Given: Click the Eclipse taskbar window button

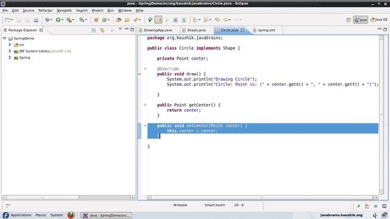Looking at the screenshot, I should 107,215.
